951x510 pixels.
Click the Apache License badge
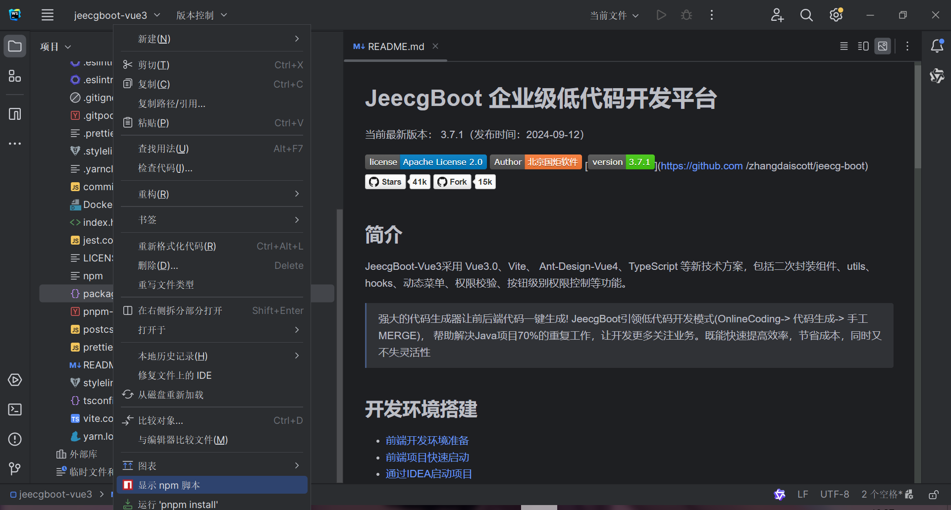425,162
